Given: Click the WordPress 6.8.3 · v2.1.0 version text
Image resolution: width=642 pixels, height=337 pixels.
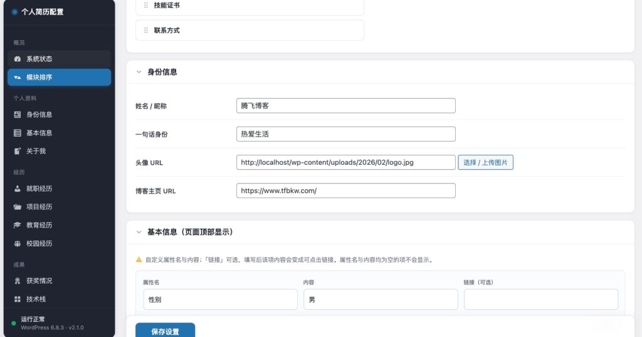Looking at the screenshot, I should [53, 328].
